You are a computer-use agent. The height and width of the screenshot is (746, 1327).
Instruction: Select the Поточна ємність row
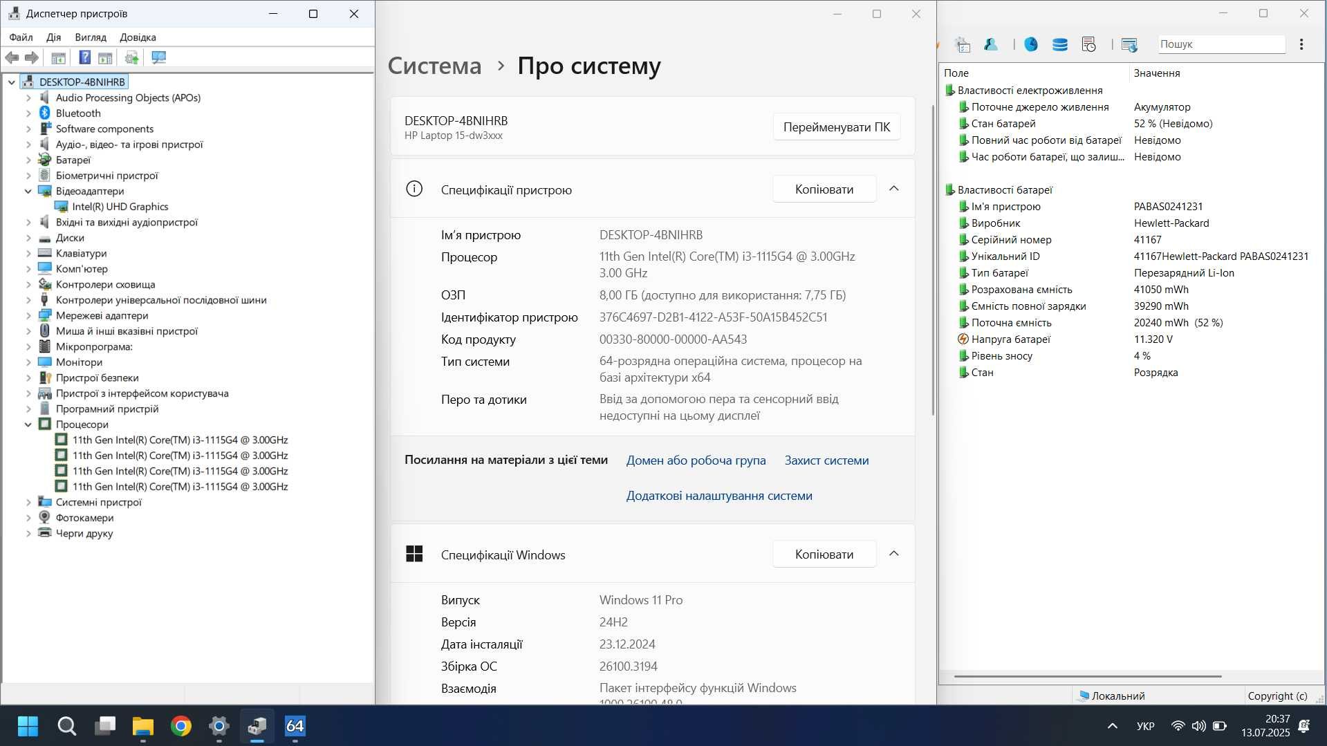point(1131,323)
